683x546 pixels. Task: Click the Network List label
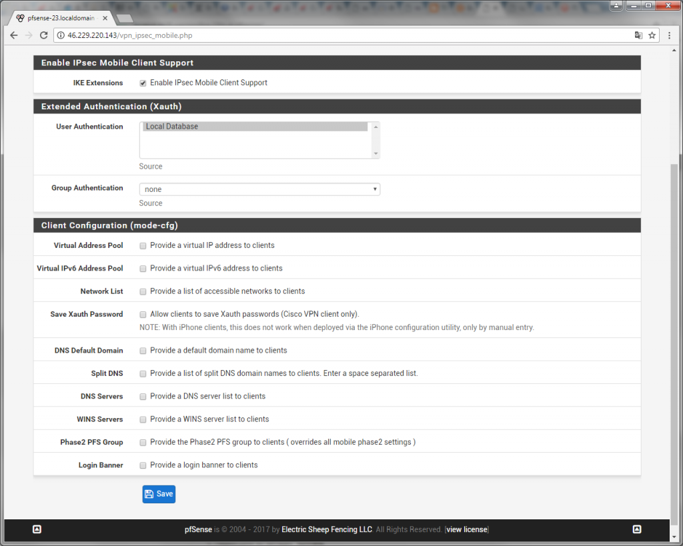coord(101,292)
